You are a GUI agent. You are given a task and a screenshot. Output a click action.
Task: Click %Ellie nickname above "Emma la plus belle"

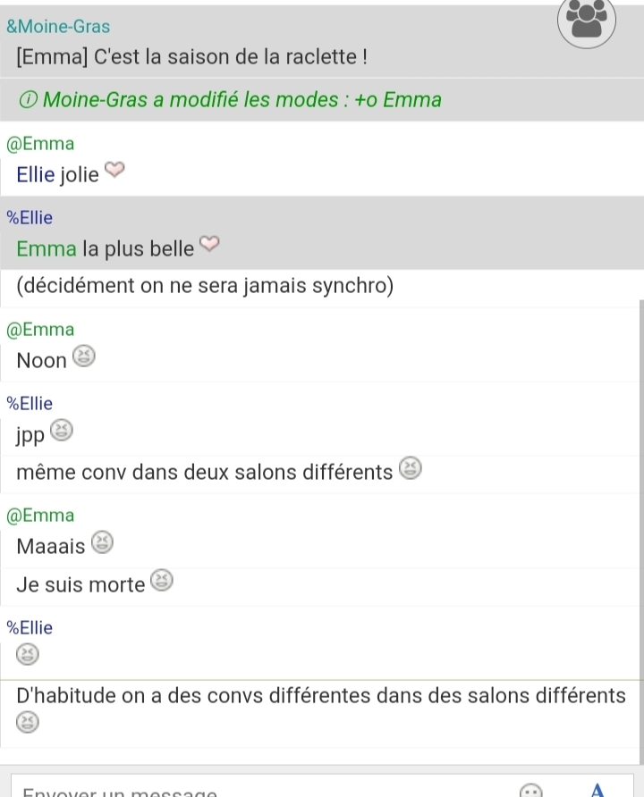30,218
